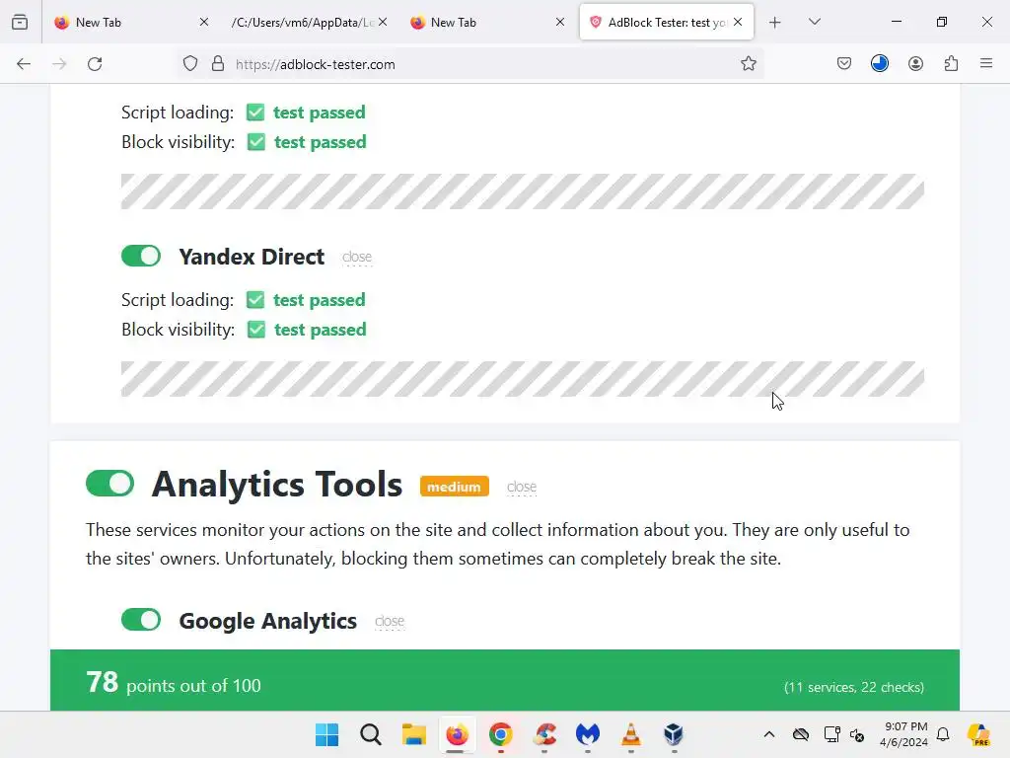
Task: Click the 'close' link beside Yandex Direct
Action: 357,258
